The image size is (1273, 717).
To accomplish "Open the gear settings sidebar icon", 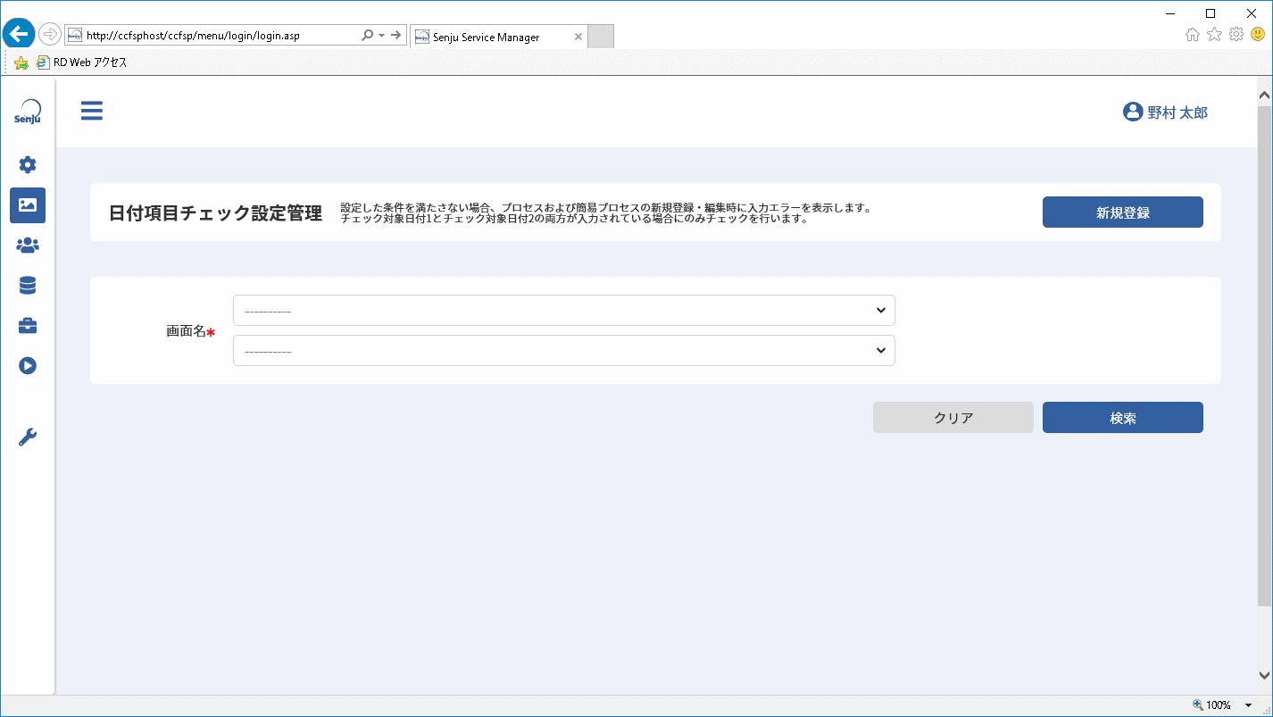I will tap(28, 164).
